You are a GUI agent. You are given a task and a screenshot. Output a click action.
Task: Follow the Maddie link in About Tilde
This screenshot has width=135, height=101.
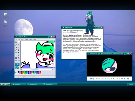click(x=74, y=32)
